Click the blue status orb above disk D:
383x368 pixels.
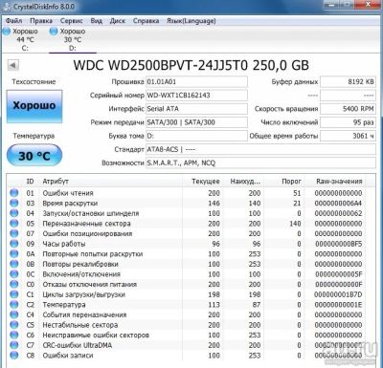click(54, 32)
